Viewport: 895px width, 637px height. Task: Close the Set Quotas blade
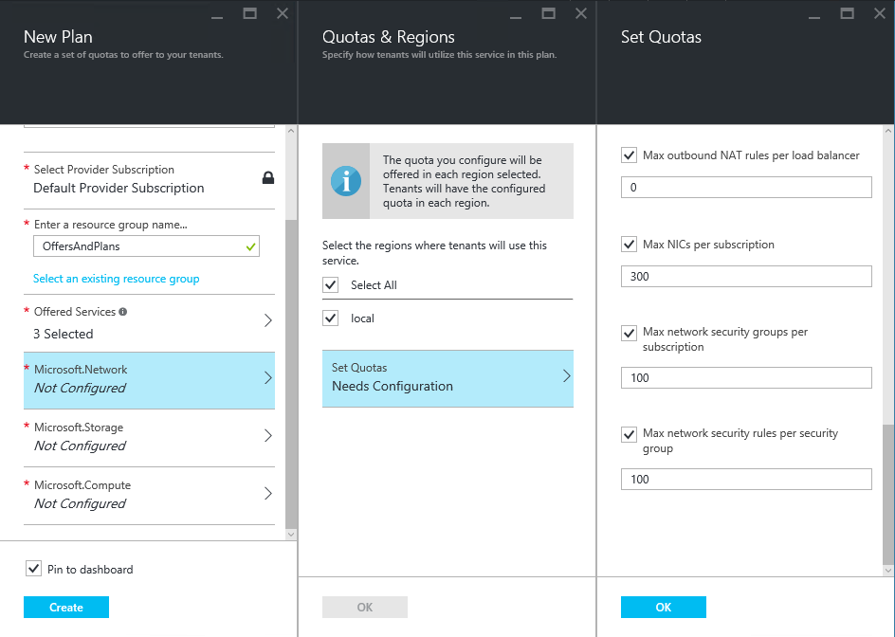point(880,13)
